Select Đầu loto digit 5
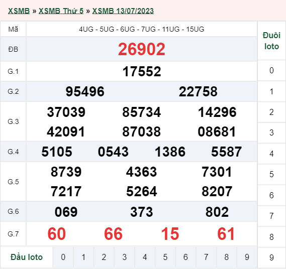Viewport: 286px width, 269px height. 165,257
